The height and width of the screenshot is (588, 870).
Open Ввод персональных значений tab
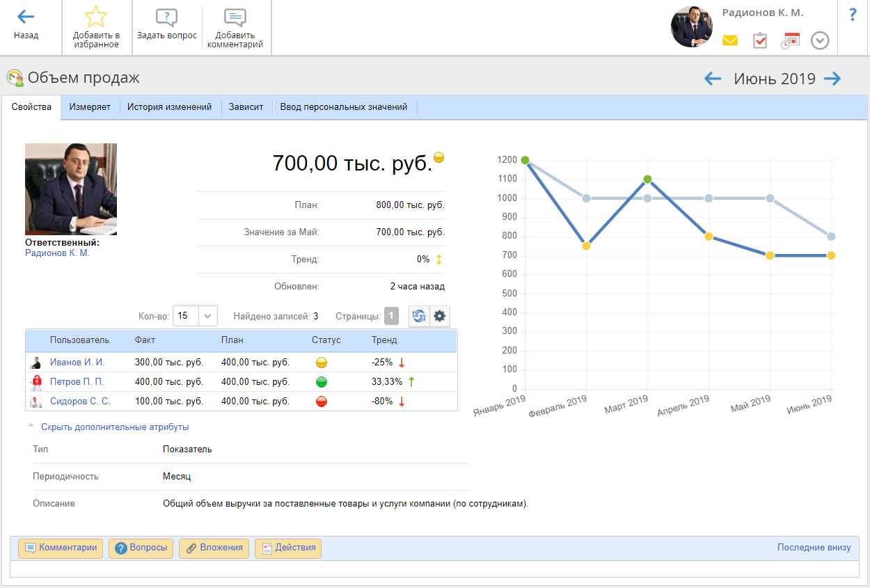point(344,107)
